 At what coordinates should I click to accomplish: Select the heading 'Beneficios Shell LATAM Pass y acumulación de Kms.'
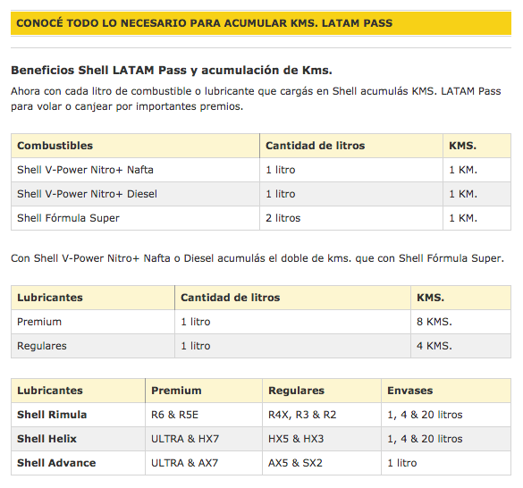coord(172,71)
